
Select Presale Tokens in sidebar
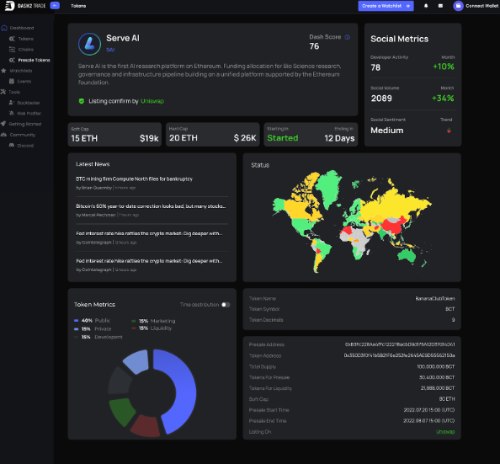tap(35, 60)
